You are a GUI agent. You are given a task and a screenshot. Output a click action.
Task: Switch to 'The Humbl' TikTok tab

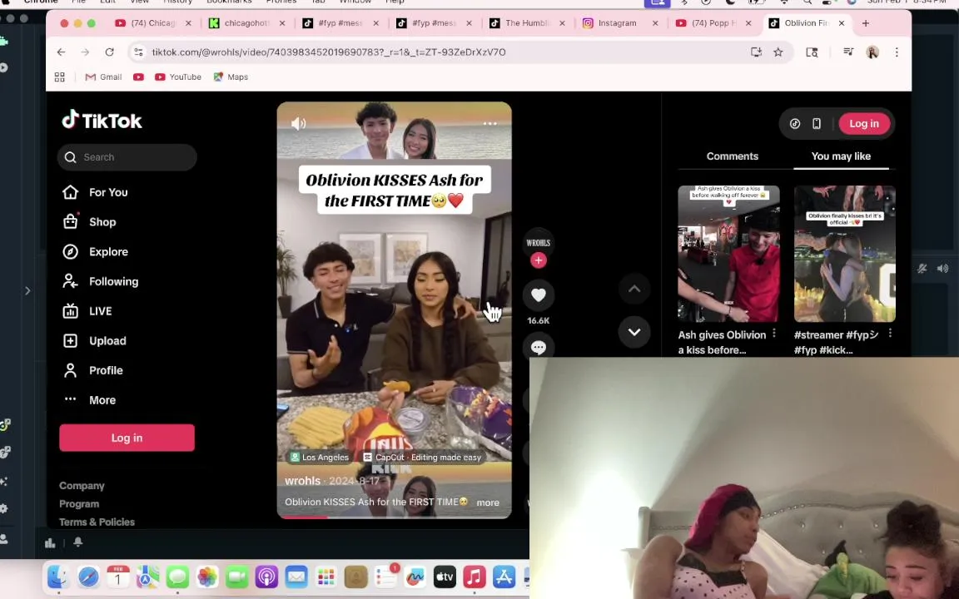pos(526,23)
